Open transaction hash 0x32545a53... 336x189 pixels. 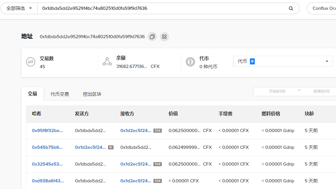(47, 164)
